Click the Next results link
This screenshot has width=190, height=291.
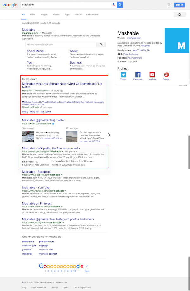(87, 271)
